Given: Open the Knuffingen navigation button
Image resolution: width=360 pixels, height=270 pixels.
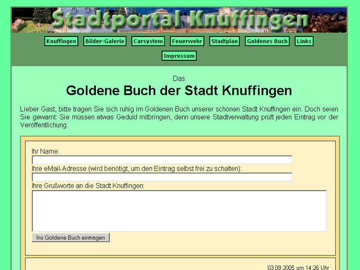Looking at the screenshot, I should 61,41.
